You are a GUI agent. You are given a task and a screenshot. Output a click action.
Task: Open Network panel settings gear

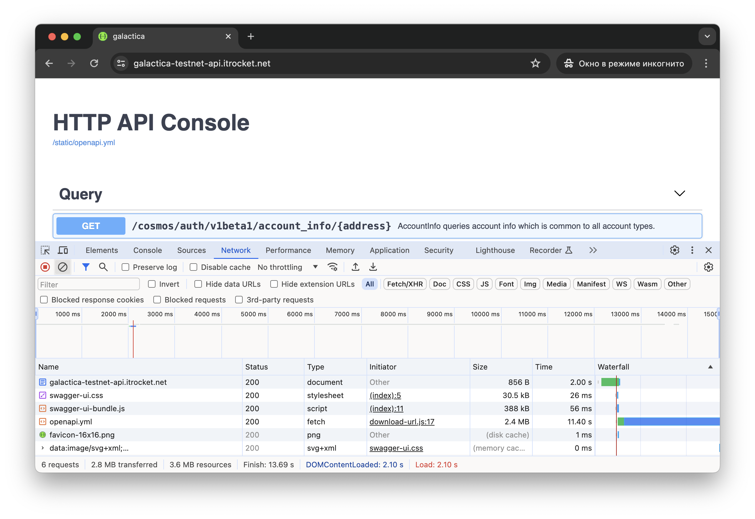point(708,267)
